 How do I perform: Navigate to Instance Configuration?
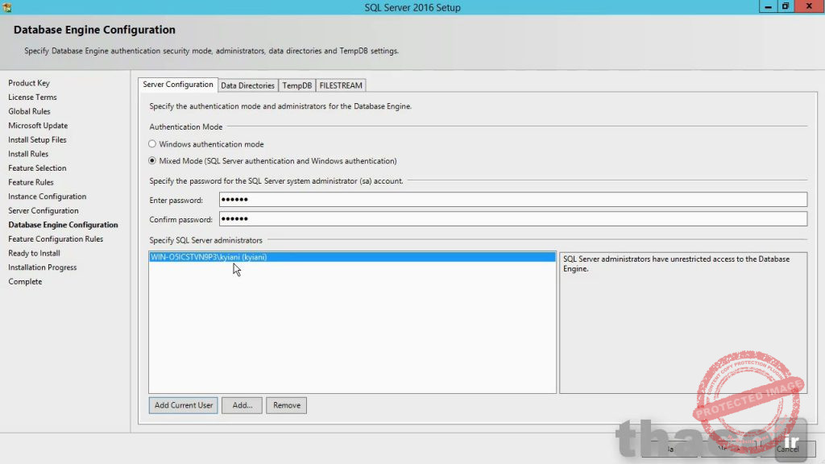(x=47, y=196)
